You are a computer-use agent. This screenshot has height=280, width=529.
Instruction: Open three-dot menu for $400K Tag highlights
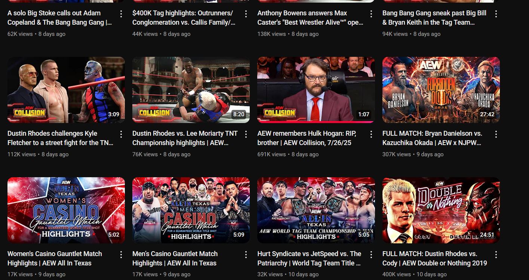pos(246,14)
